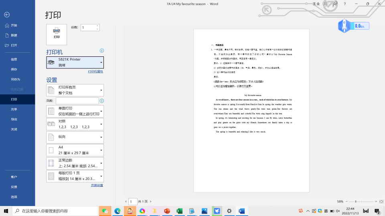The image size is (385, 216).
Task: Click the Edge browser taskbar icon
Action: 118,211
